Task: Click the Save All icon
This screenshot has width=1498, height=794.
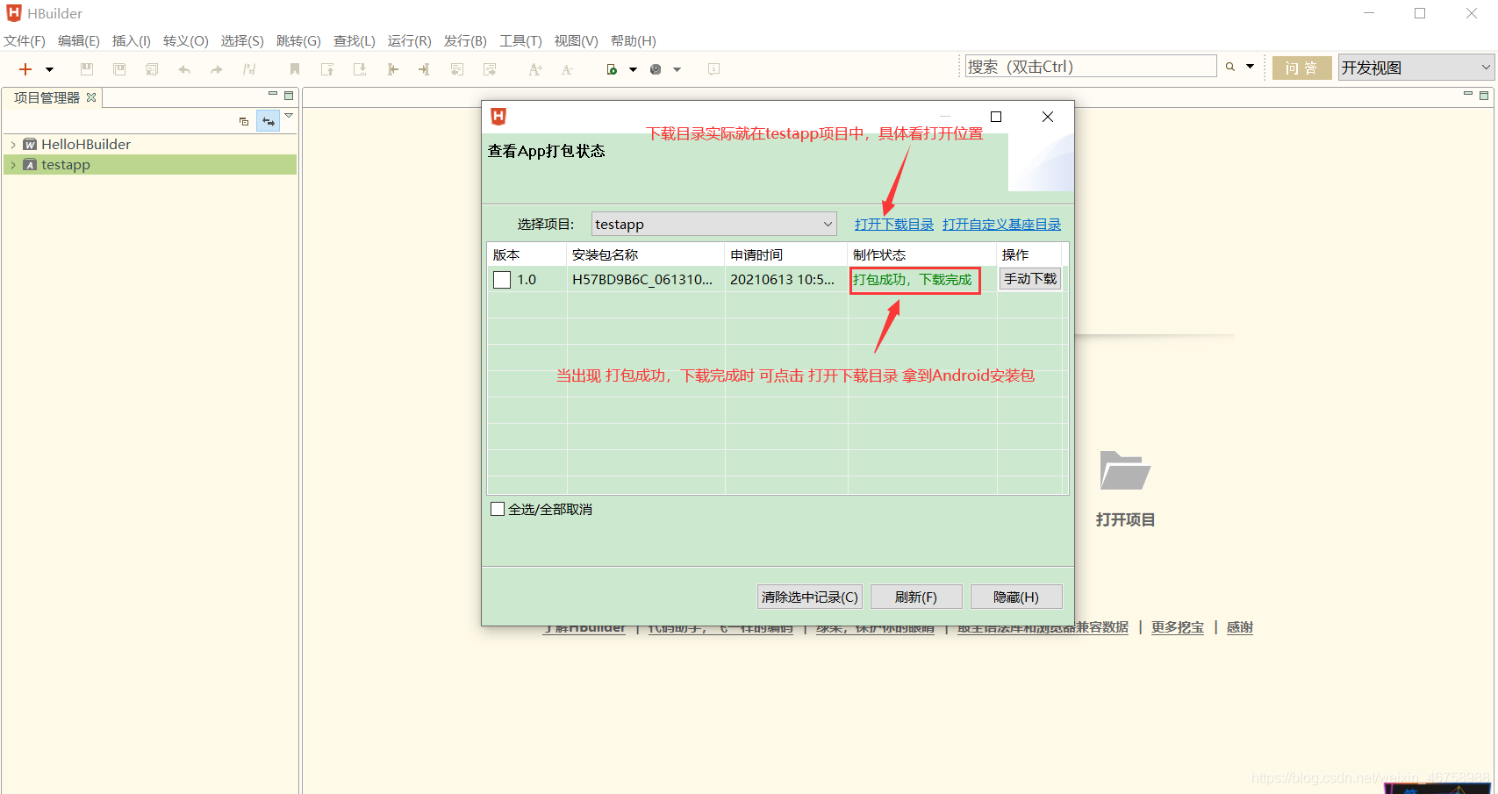Action: [x=118, y=68]
